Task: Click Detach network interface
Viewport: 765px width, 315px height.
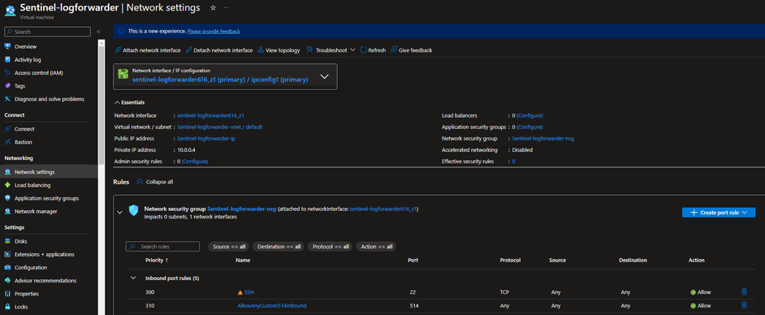Action: [x=219, y=50]
